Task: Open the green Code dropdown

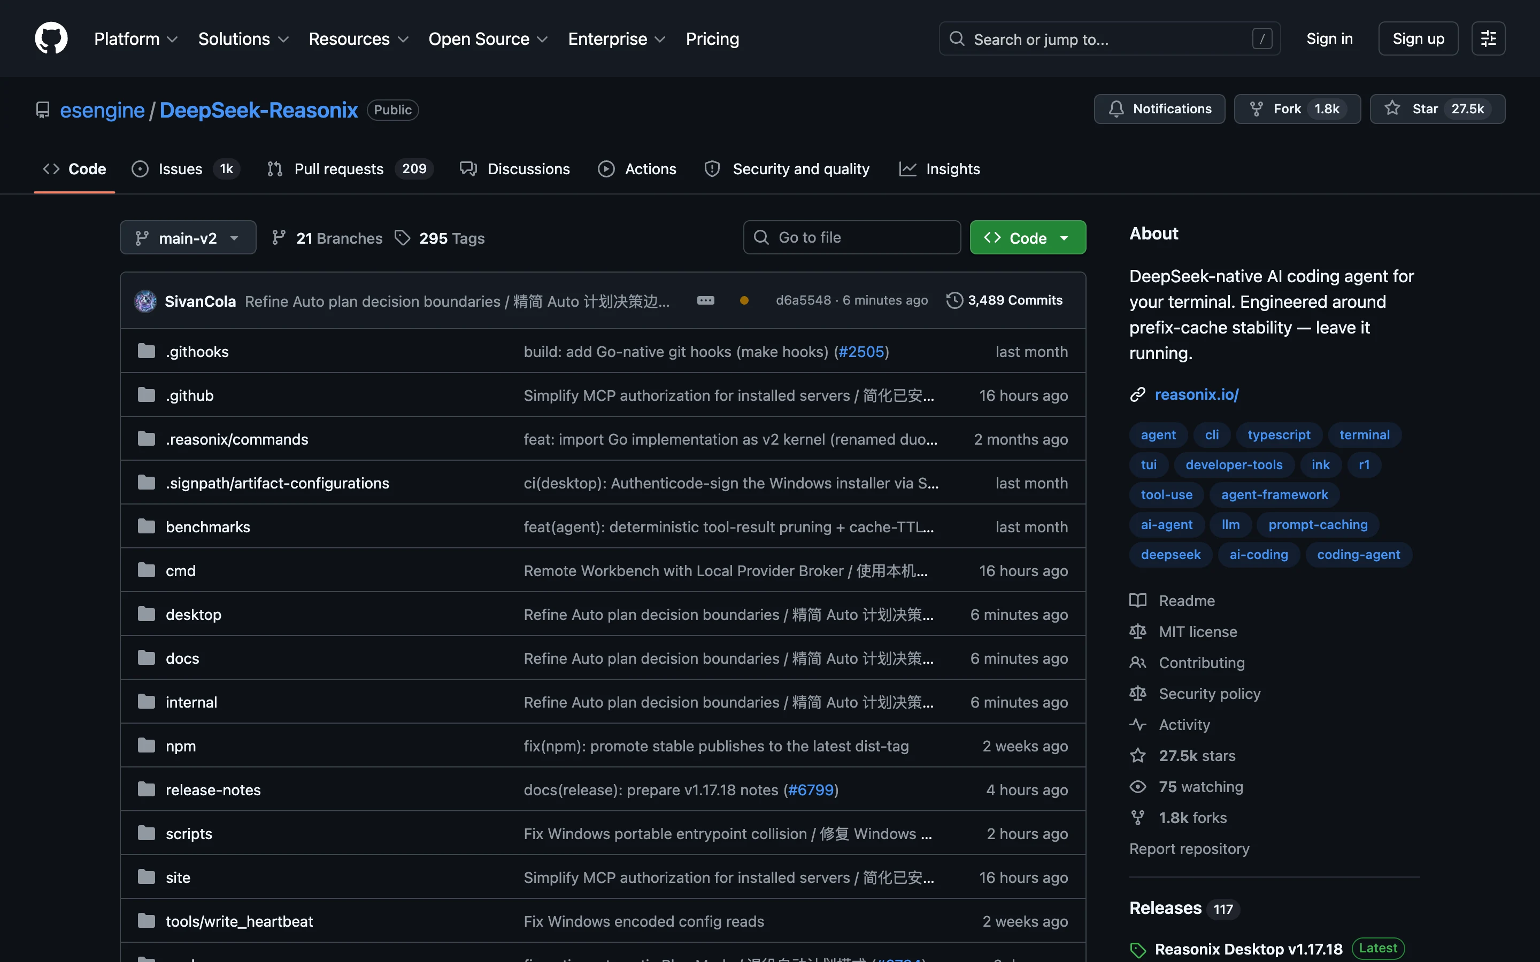Action: [1028, 238]
